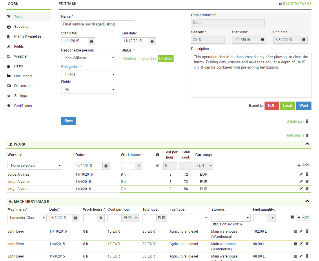
Task: Set status to In progress
Action: 147,58
